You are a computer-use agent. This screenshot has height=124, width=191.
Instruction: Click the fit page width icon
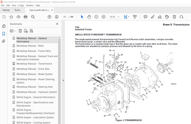[125, 17]
